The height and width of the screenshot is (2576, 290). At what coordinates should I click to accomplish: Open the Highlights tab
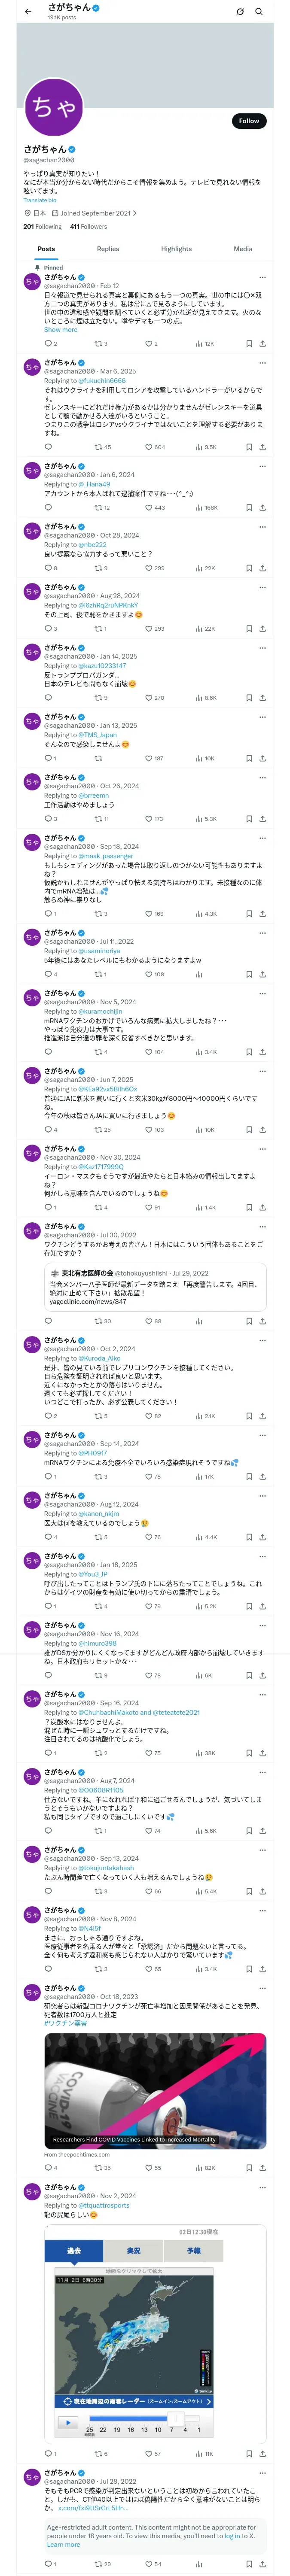point(176,249)
